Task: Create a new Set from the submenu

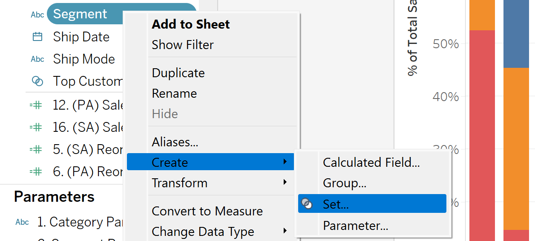Action: coord(336,204)
